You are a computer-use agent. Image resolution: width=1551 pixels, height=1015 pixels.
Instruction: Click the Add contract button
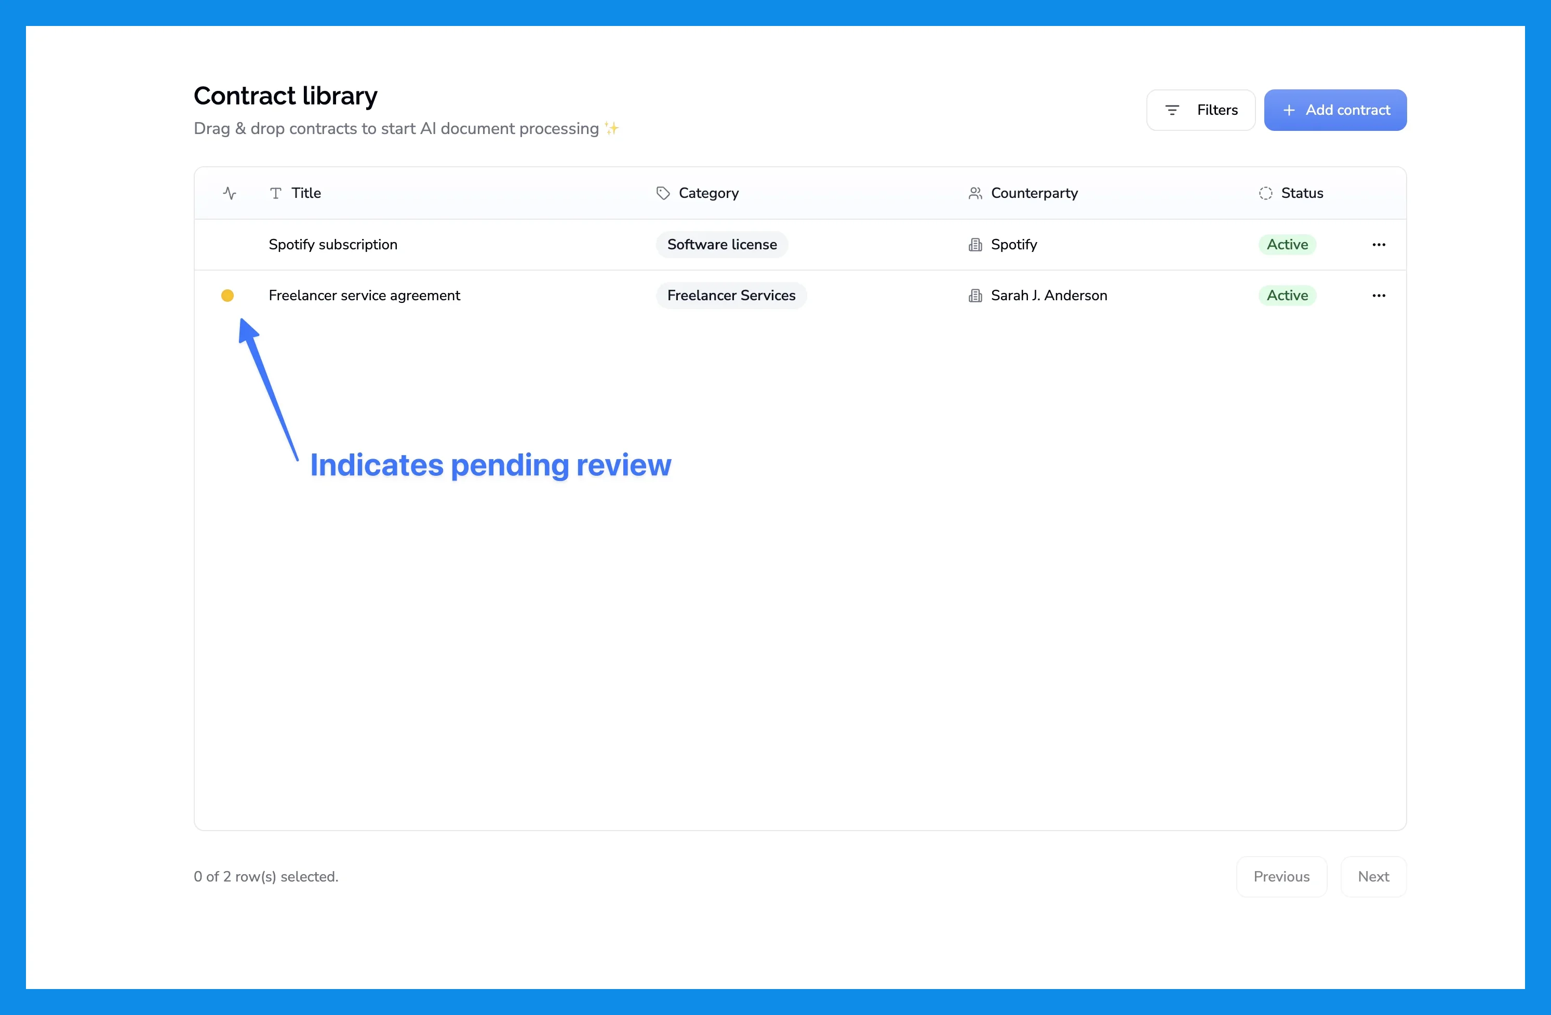[x=1335, y=110]
